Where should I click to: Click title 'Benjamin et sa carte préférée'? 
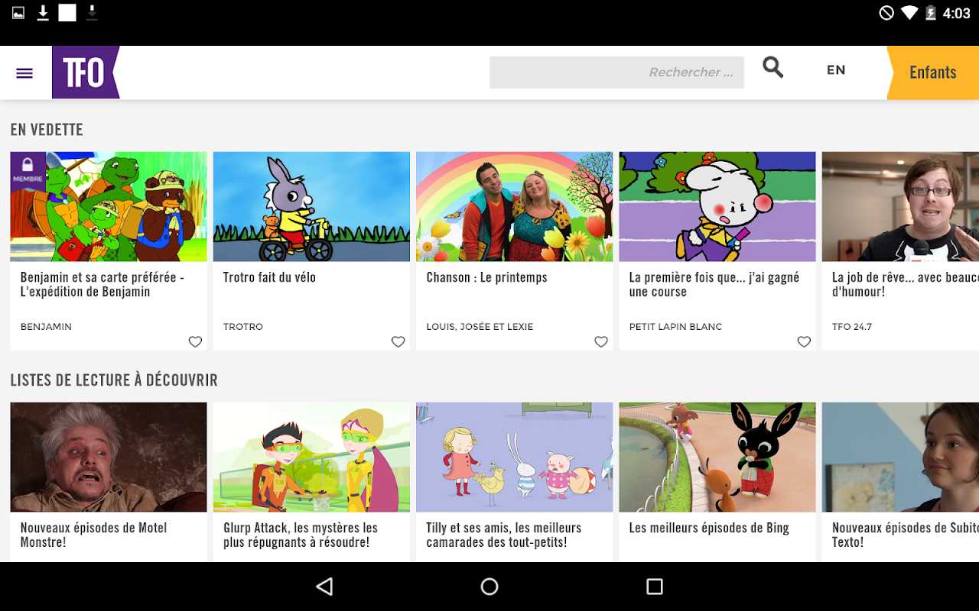(102, 284)
